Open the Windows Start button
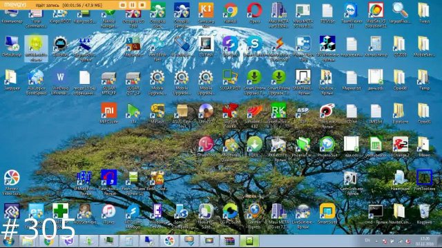The width and height of the screenshot is (442, 248). [x=8, y=241]
